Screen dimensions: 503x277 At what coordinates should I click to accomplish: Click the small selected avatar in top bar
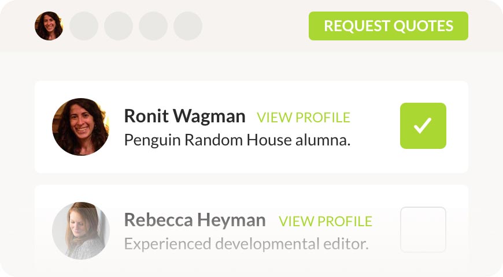[x=49, y=26]
